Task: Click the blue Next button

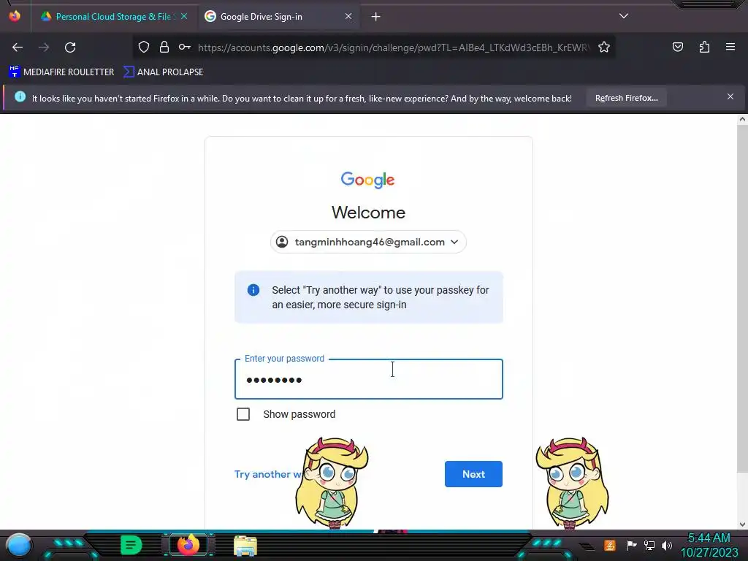Action: click(473, 474)
